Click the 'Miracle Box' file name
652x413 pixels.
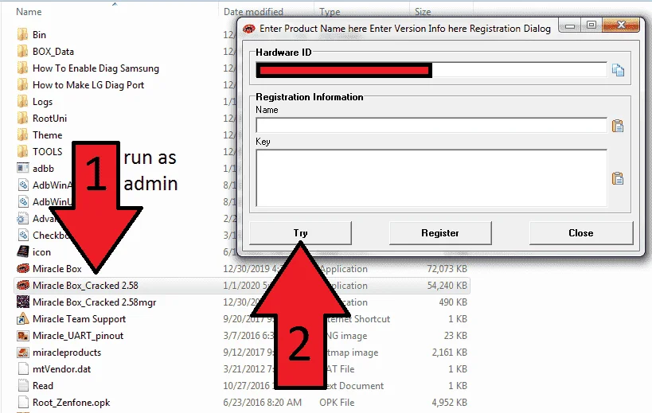pyautogui.click(x=57, y=269)
